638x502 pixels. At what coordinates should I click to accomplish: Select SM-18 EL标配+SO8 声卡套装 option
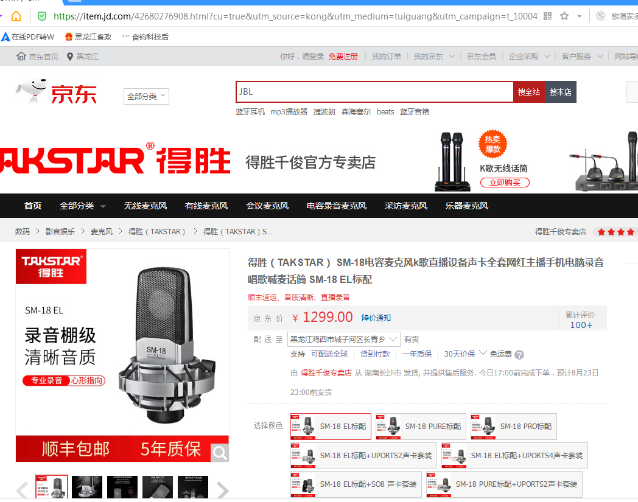(356, 484)
